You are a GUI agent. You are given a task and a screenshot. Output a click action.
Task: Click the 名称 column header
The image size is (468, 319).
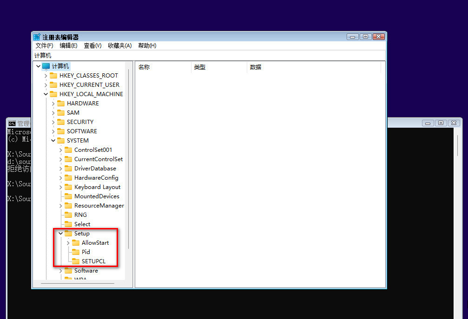[163, 67]
